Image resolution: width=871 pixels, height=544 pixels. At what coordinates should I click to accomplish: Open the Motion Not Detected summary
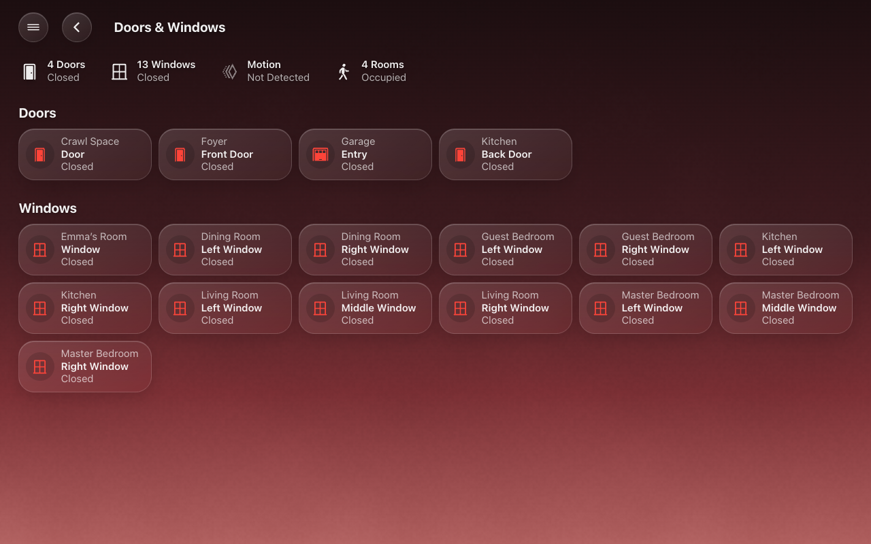point(265,71)
